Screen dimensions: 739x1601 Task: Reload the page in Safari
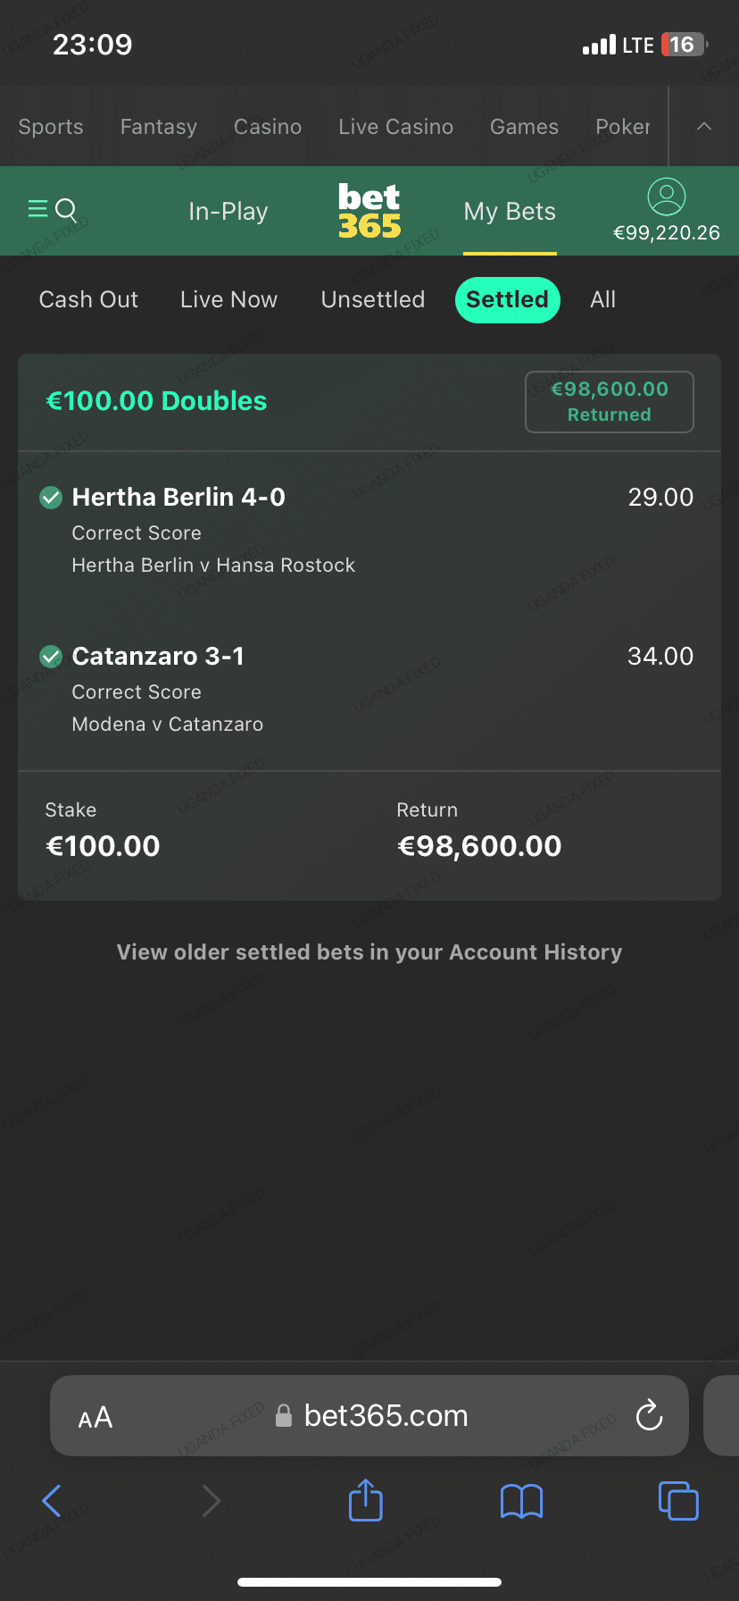(649, 1415)
